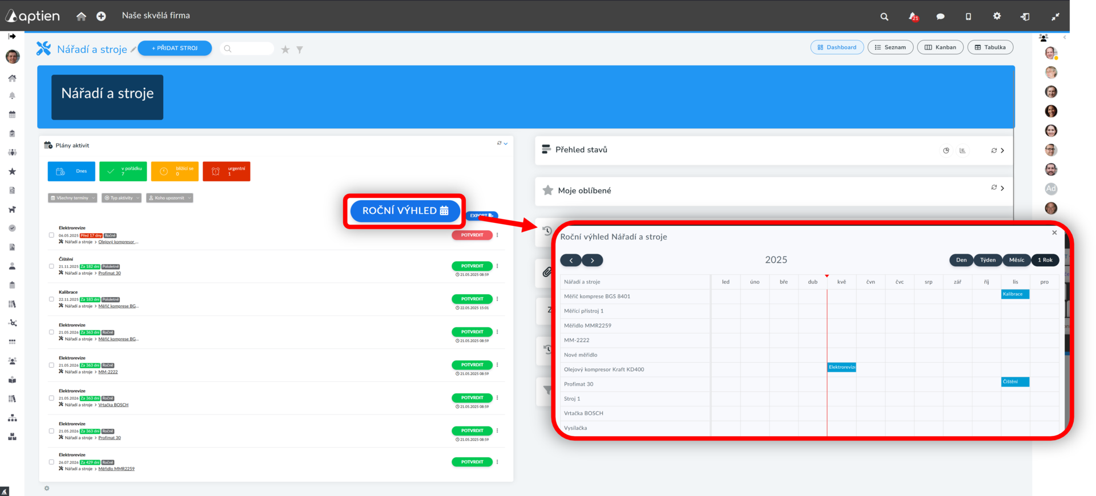This screenshot has height=496, width=1096.
Task: Tick the first Elektrorevize checkbox
Action: coord(51,235)
